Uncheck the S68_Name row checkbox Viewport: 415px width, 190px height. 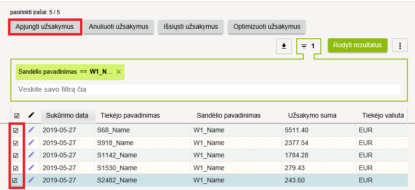(x=16, y=130)
